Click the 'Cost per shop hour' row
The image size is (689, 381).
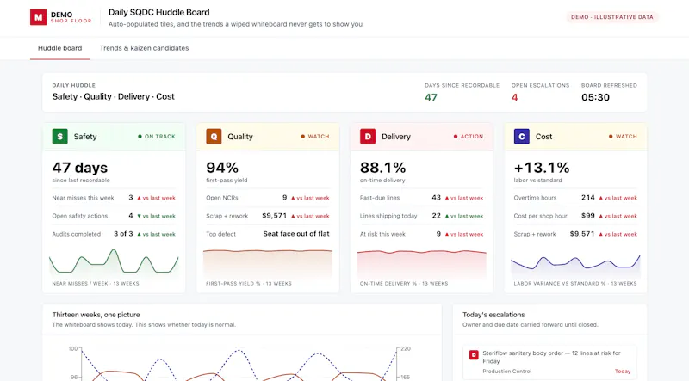[x=575, y=216]
